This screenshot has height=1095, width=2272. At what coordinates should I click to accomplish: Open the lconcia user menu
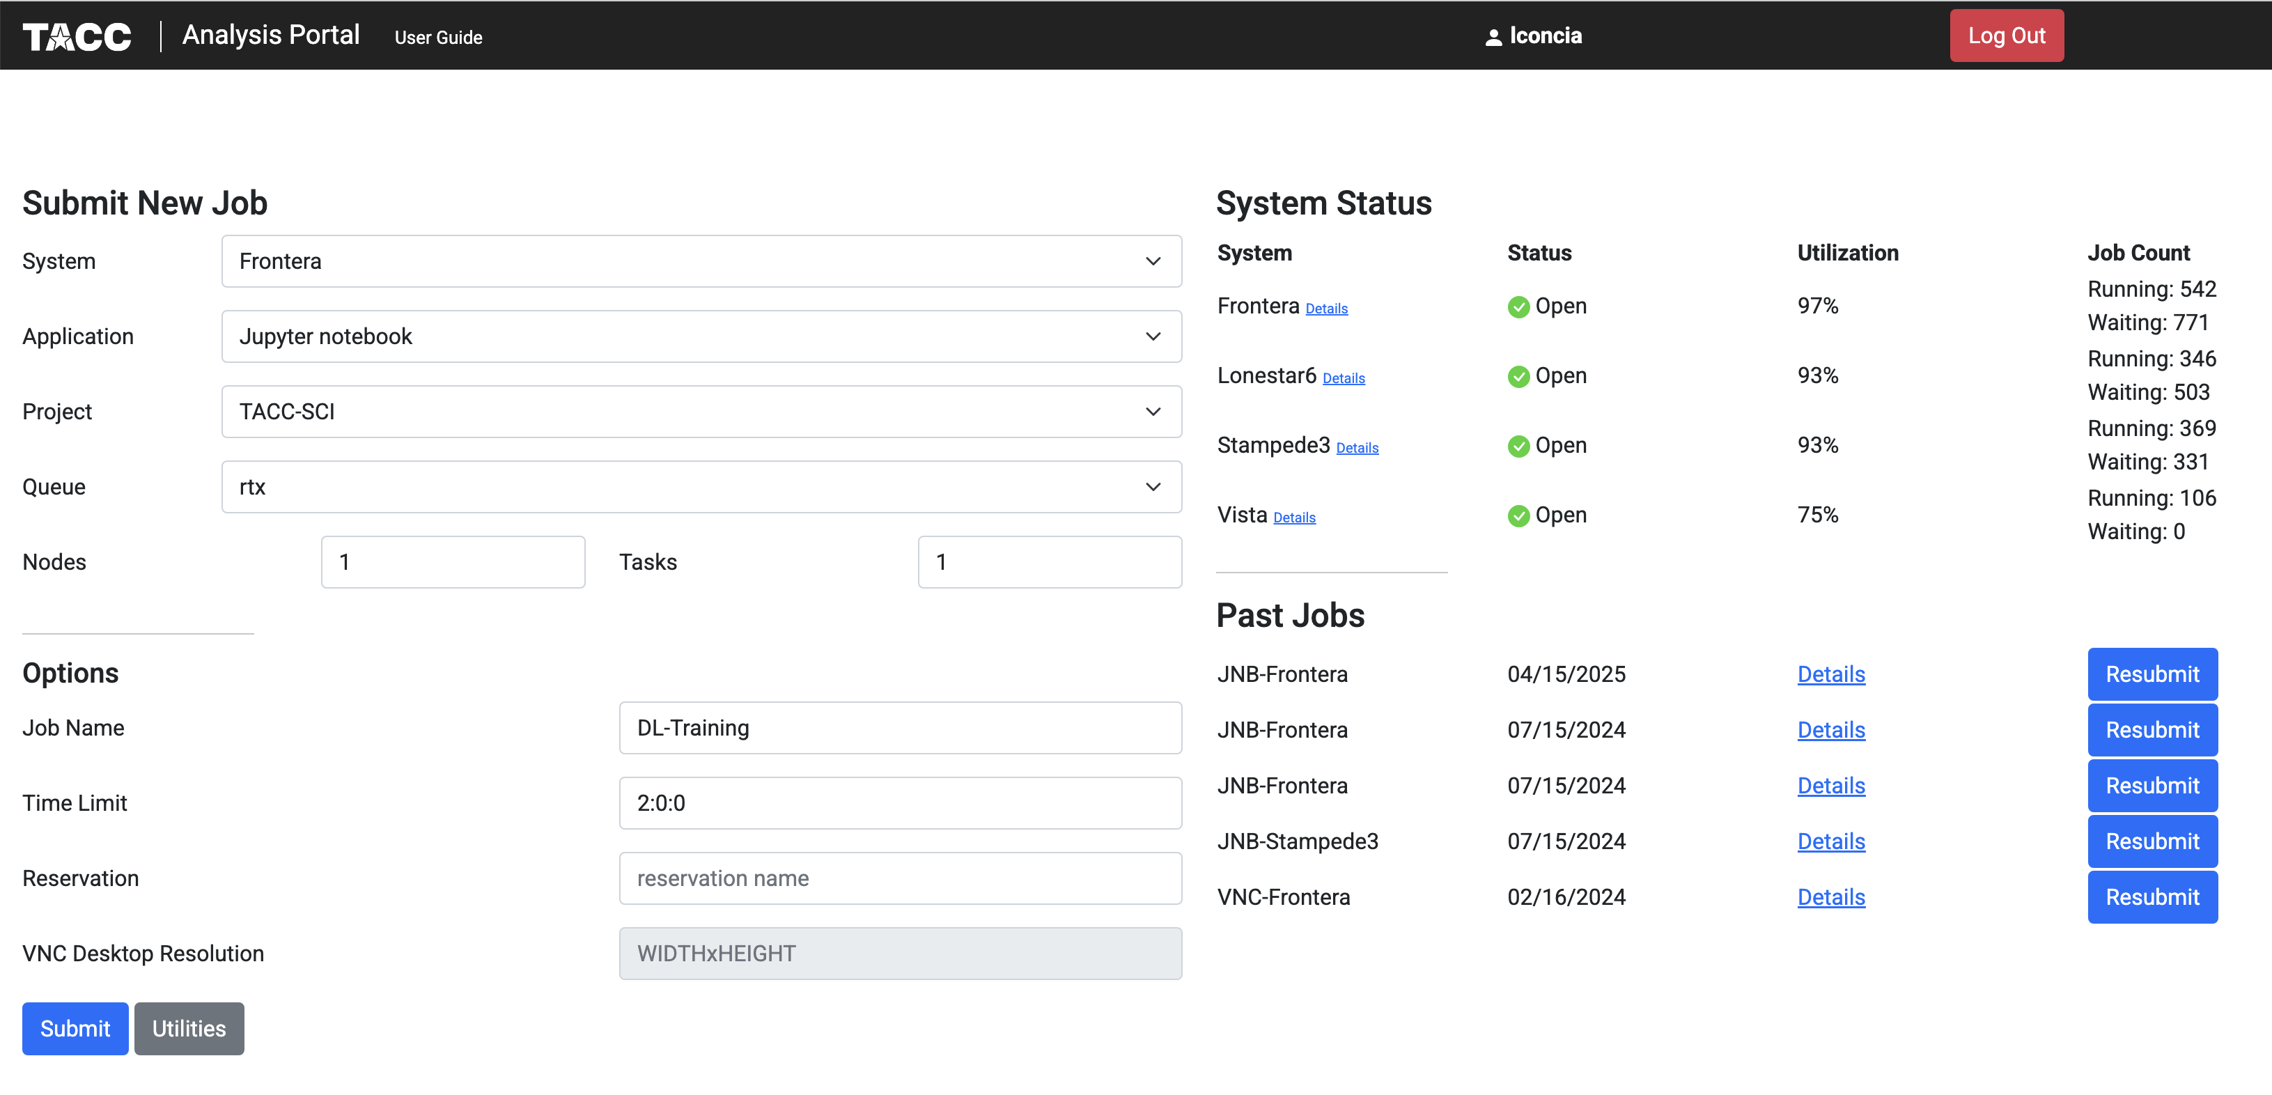[1534, 36]
